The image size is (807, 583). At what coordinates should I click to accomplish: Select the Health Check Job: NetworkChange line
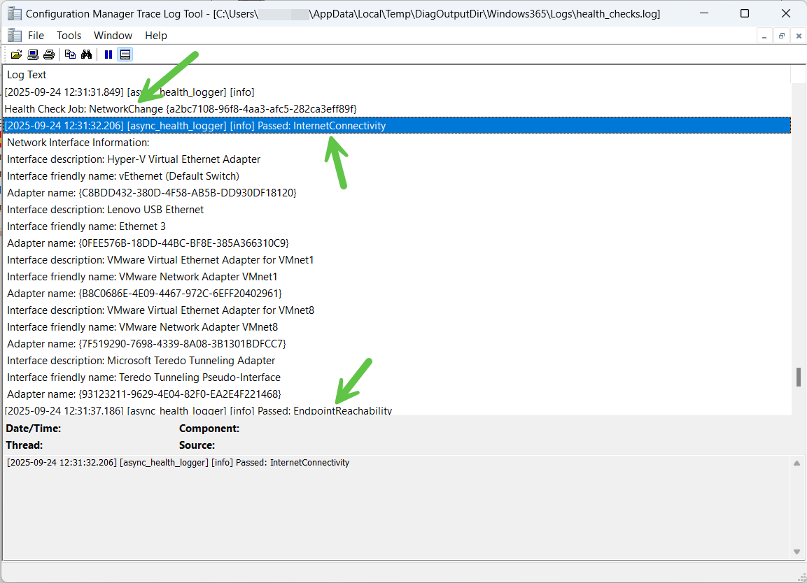[x=181, y=109]
